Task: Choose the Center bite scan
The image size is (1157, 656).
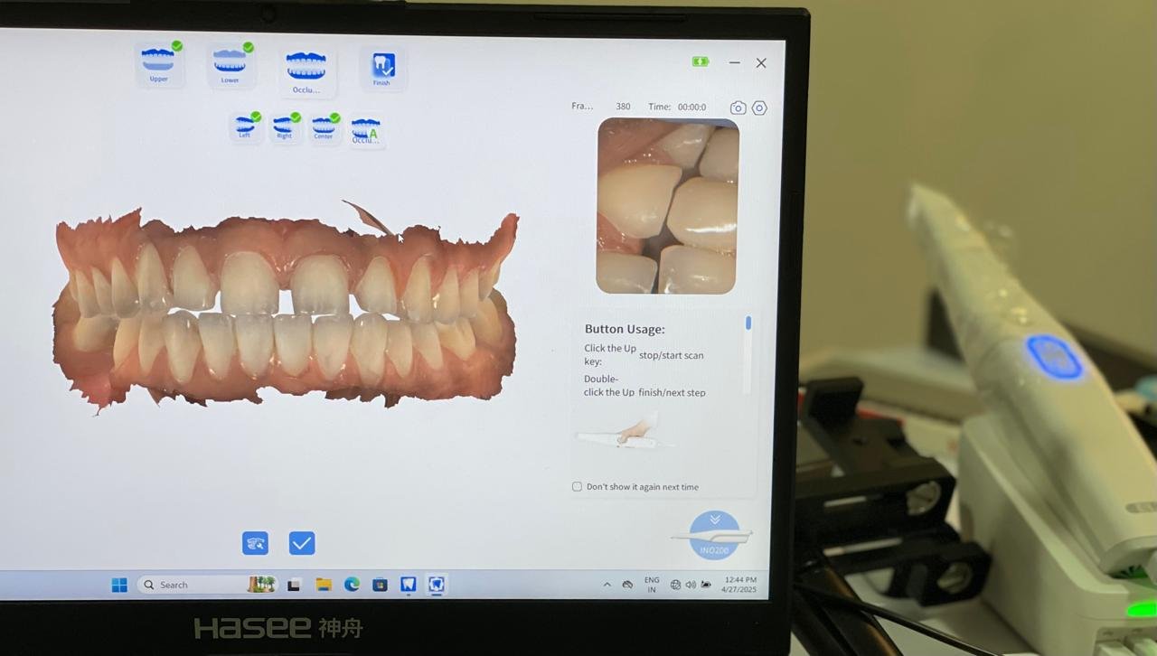Action: 325,127
